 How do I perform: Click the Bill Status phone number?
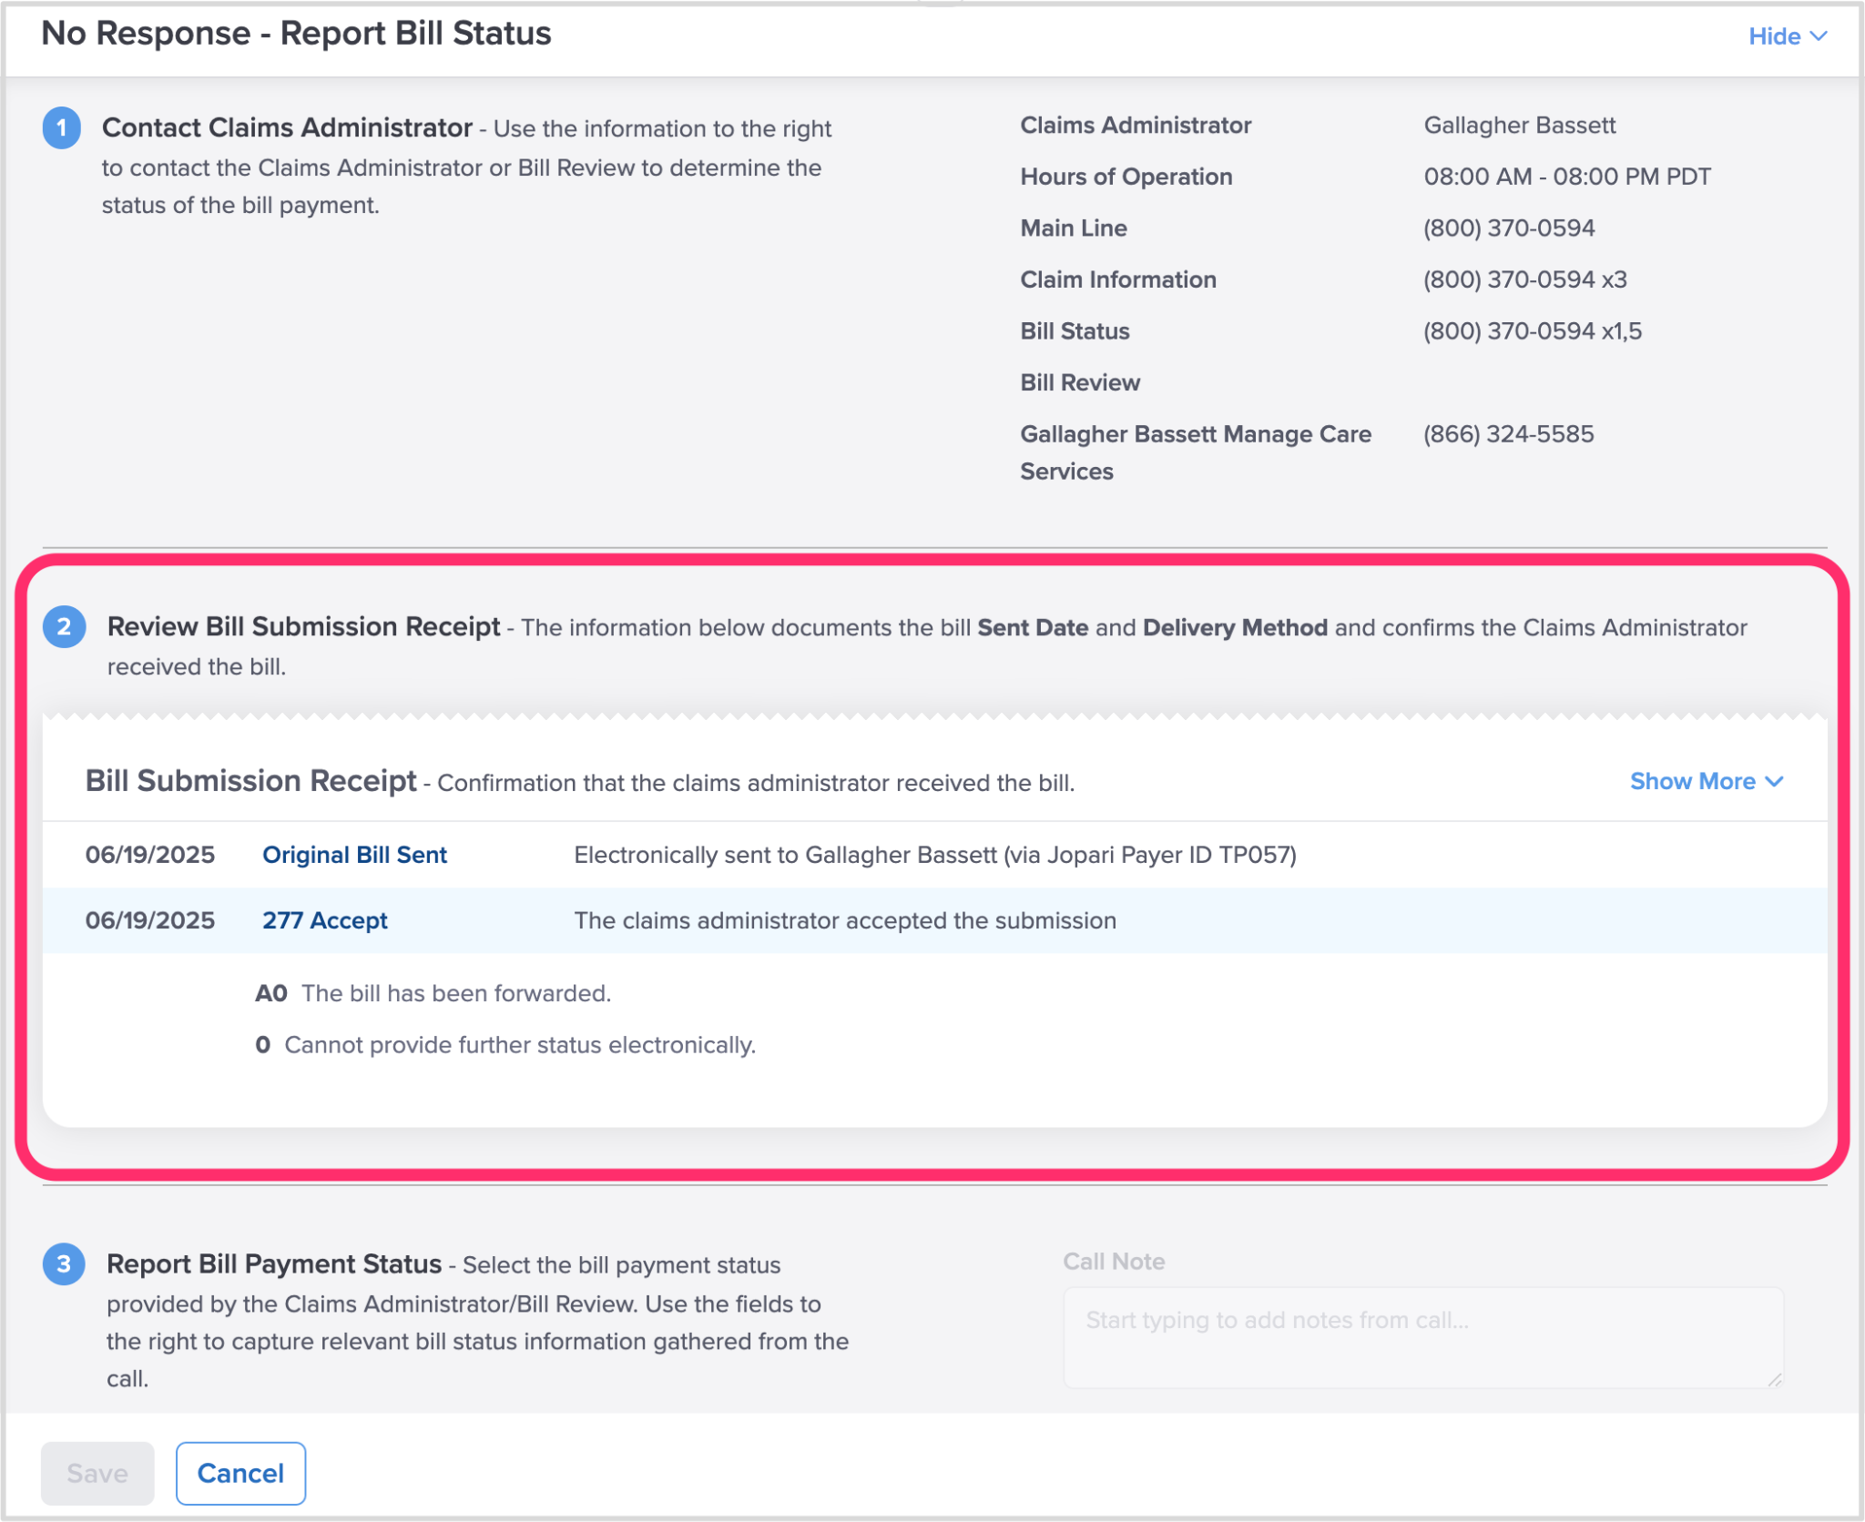(x=1532, y=331)
